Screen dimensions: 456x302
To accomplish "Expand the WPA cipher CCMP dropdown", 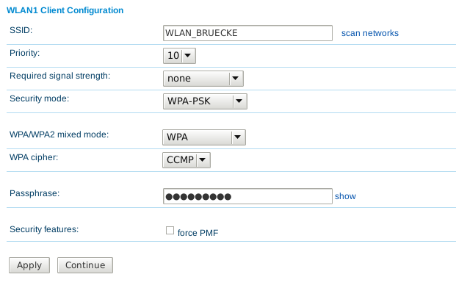I will point(187,160).
